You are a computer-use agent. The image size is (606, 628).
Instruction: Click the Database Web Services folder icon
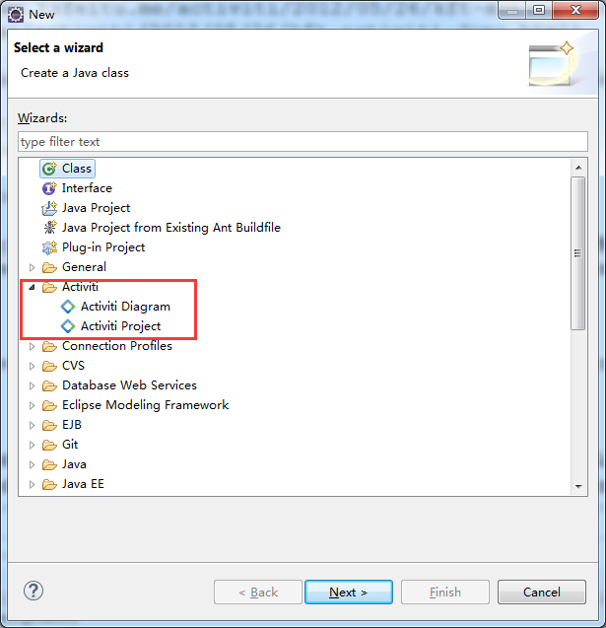click(x=49, y=385)
